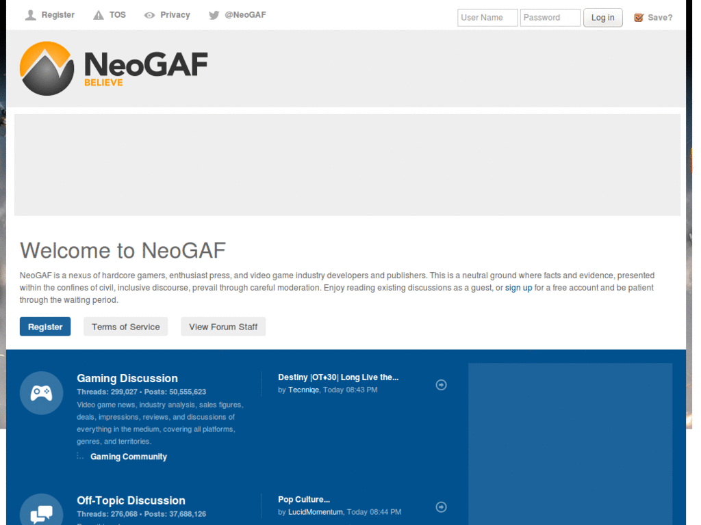Click the blue Register button
Screen dimensions: 701x525
click(x=45, y=327)
